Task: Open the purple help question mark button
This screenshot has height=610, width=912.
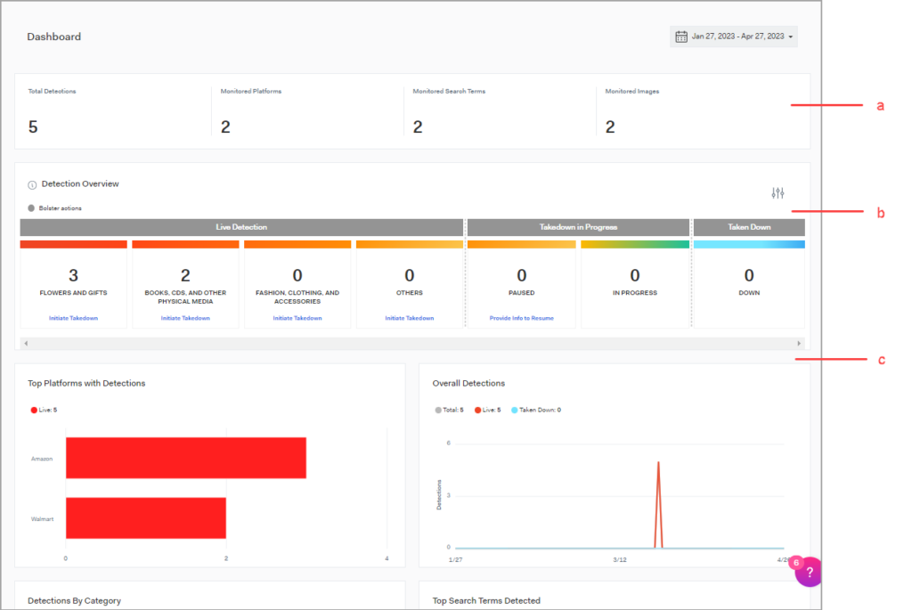Action: click(810, 573)
